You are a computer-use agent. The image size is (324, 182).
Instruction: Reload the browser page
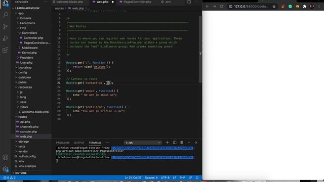click(222, 7)
